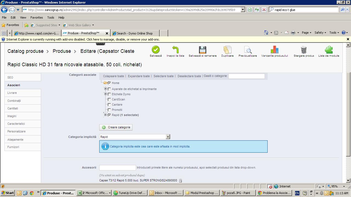Expand the Etichete Dymo tree node

click(x=105, y=94)
